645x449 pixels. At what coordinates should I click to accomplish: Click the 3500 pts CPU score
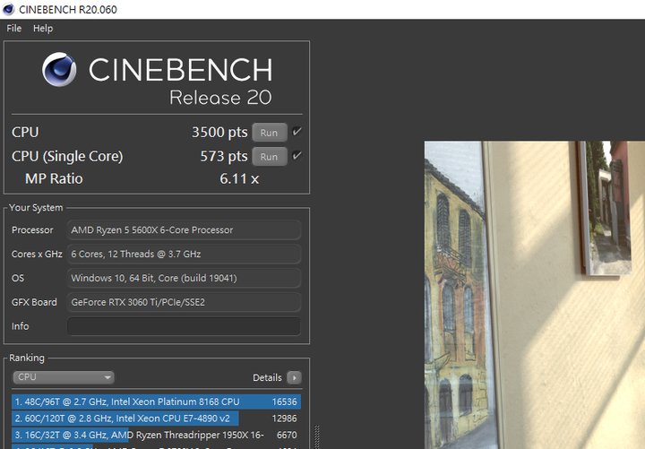[x=219, y=132]
